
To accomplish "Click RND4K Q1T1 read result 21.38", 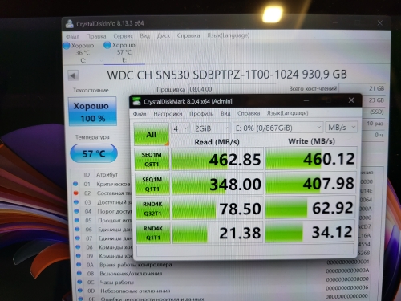I will click(x=217, y=233).
